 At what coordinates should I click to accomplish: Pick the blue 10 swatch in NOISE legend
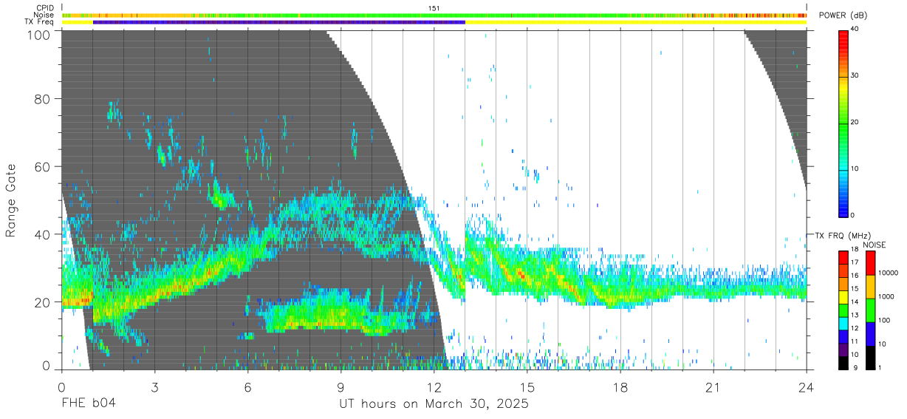click(x=870, y=334)
